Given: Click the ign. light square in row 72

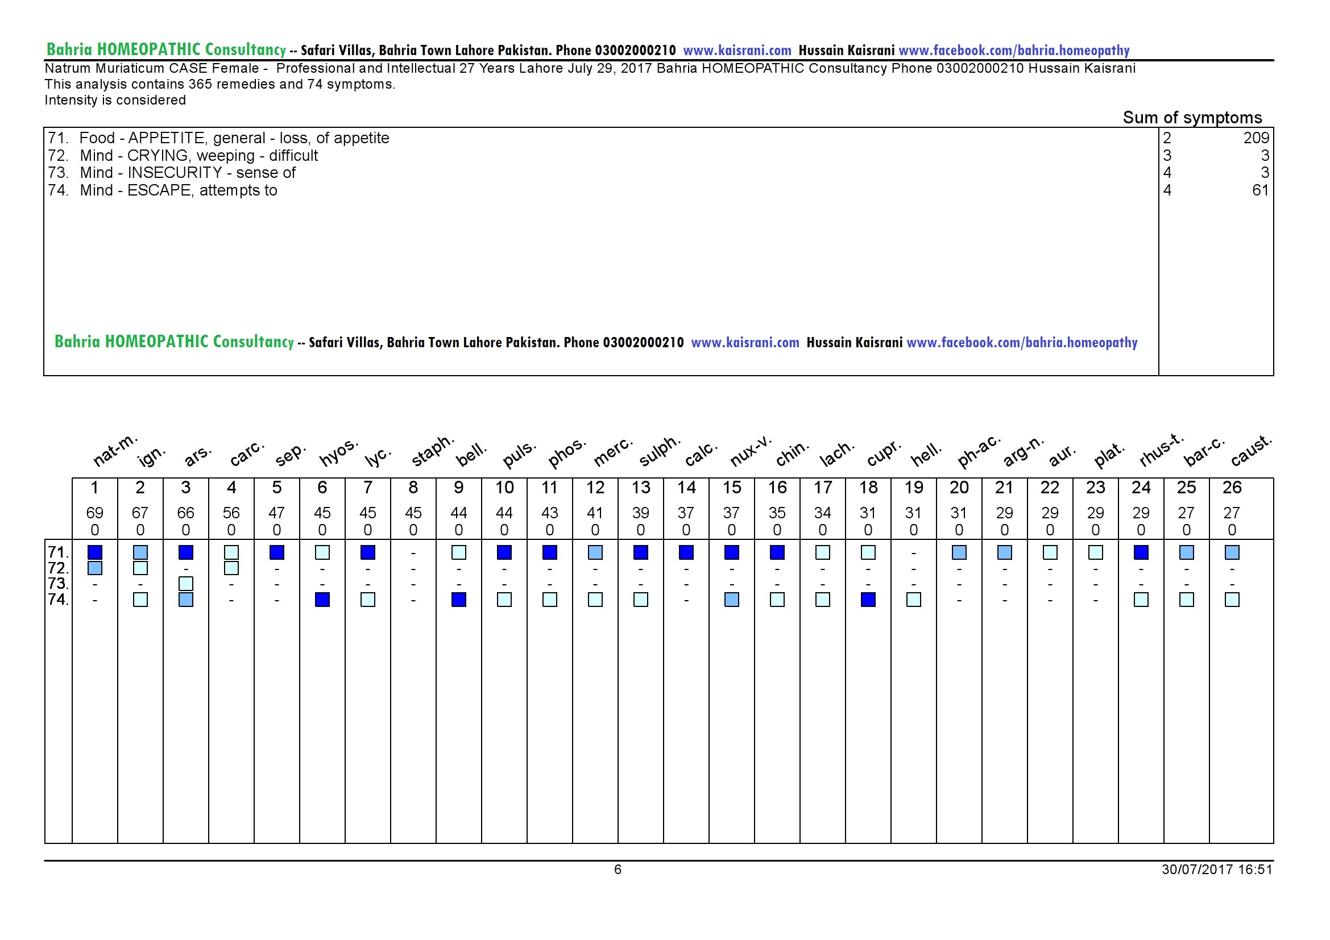Looking at the screenshot, I should pyautogui.click(x=140, y=568).
